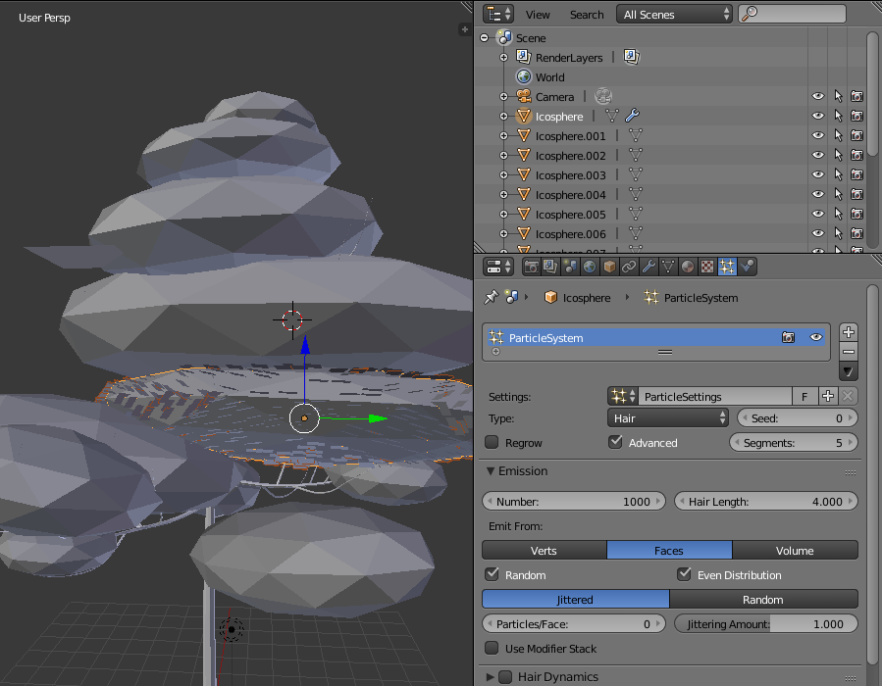Click the Hair Length 4.000 field
This screenshot has width=882, height=686.
(766, 501)
